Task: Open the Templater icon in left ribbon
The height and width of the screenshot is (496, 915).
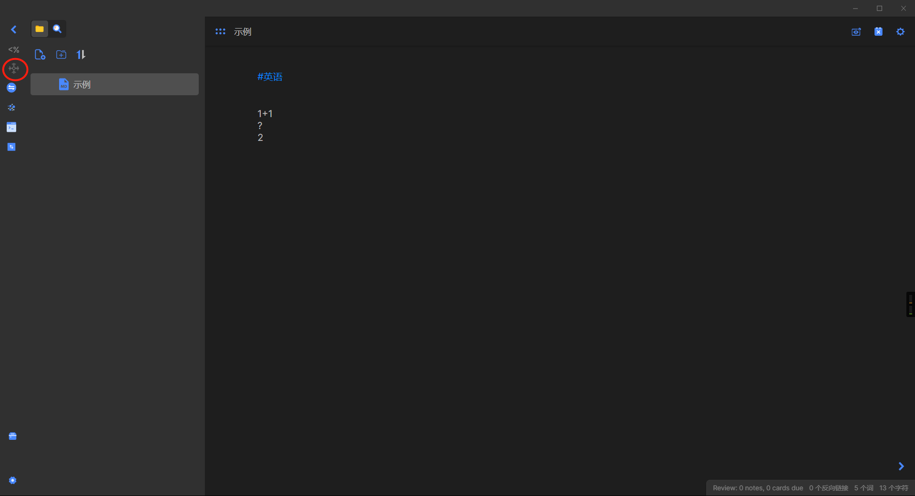Action: tap(14, 50)
